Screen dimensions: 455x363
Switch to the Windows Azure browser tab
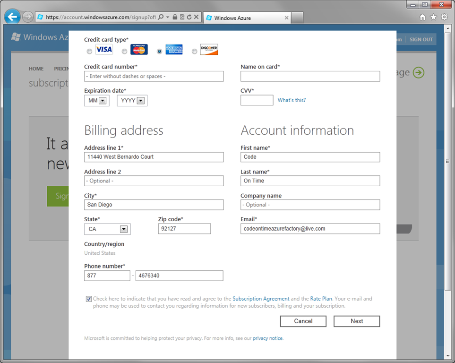click(x=247, y=17)
